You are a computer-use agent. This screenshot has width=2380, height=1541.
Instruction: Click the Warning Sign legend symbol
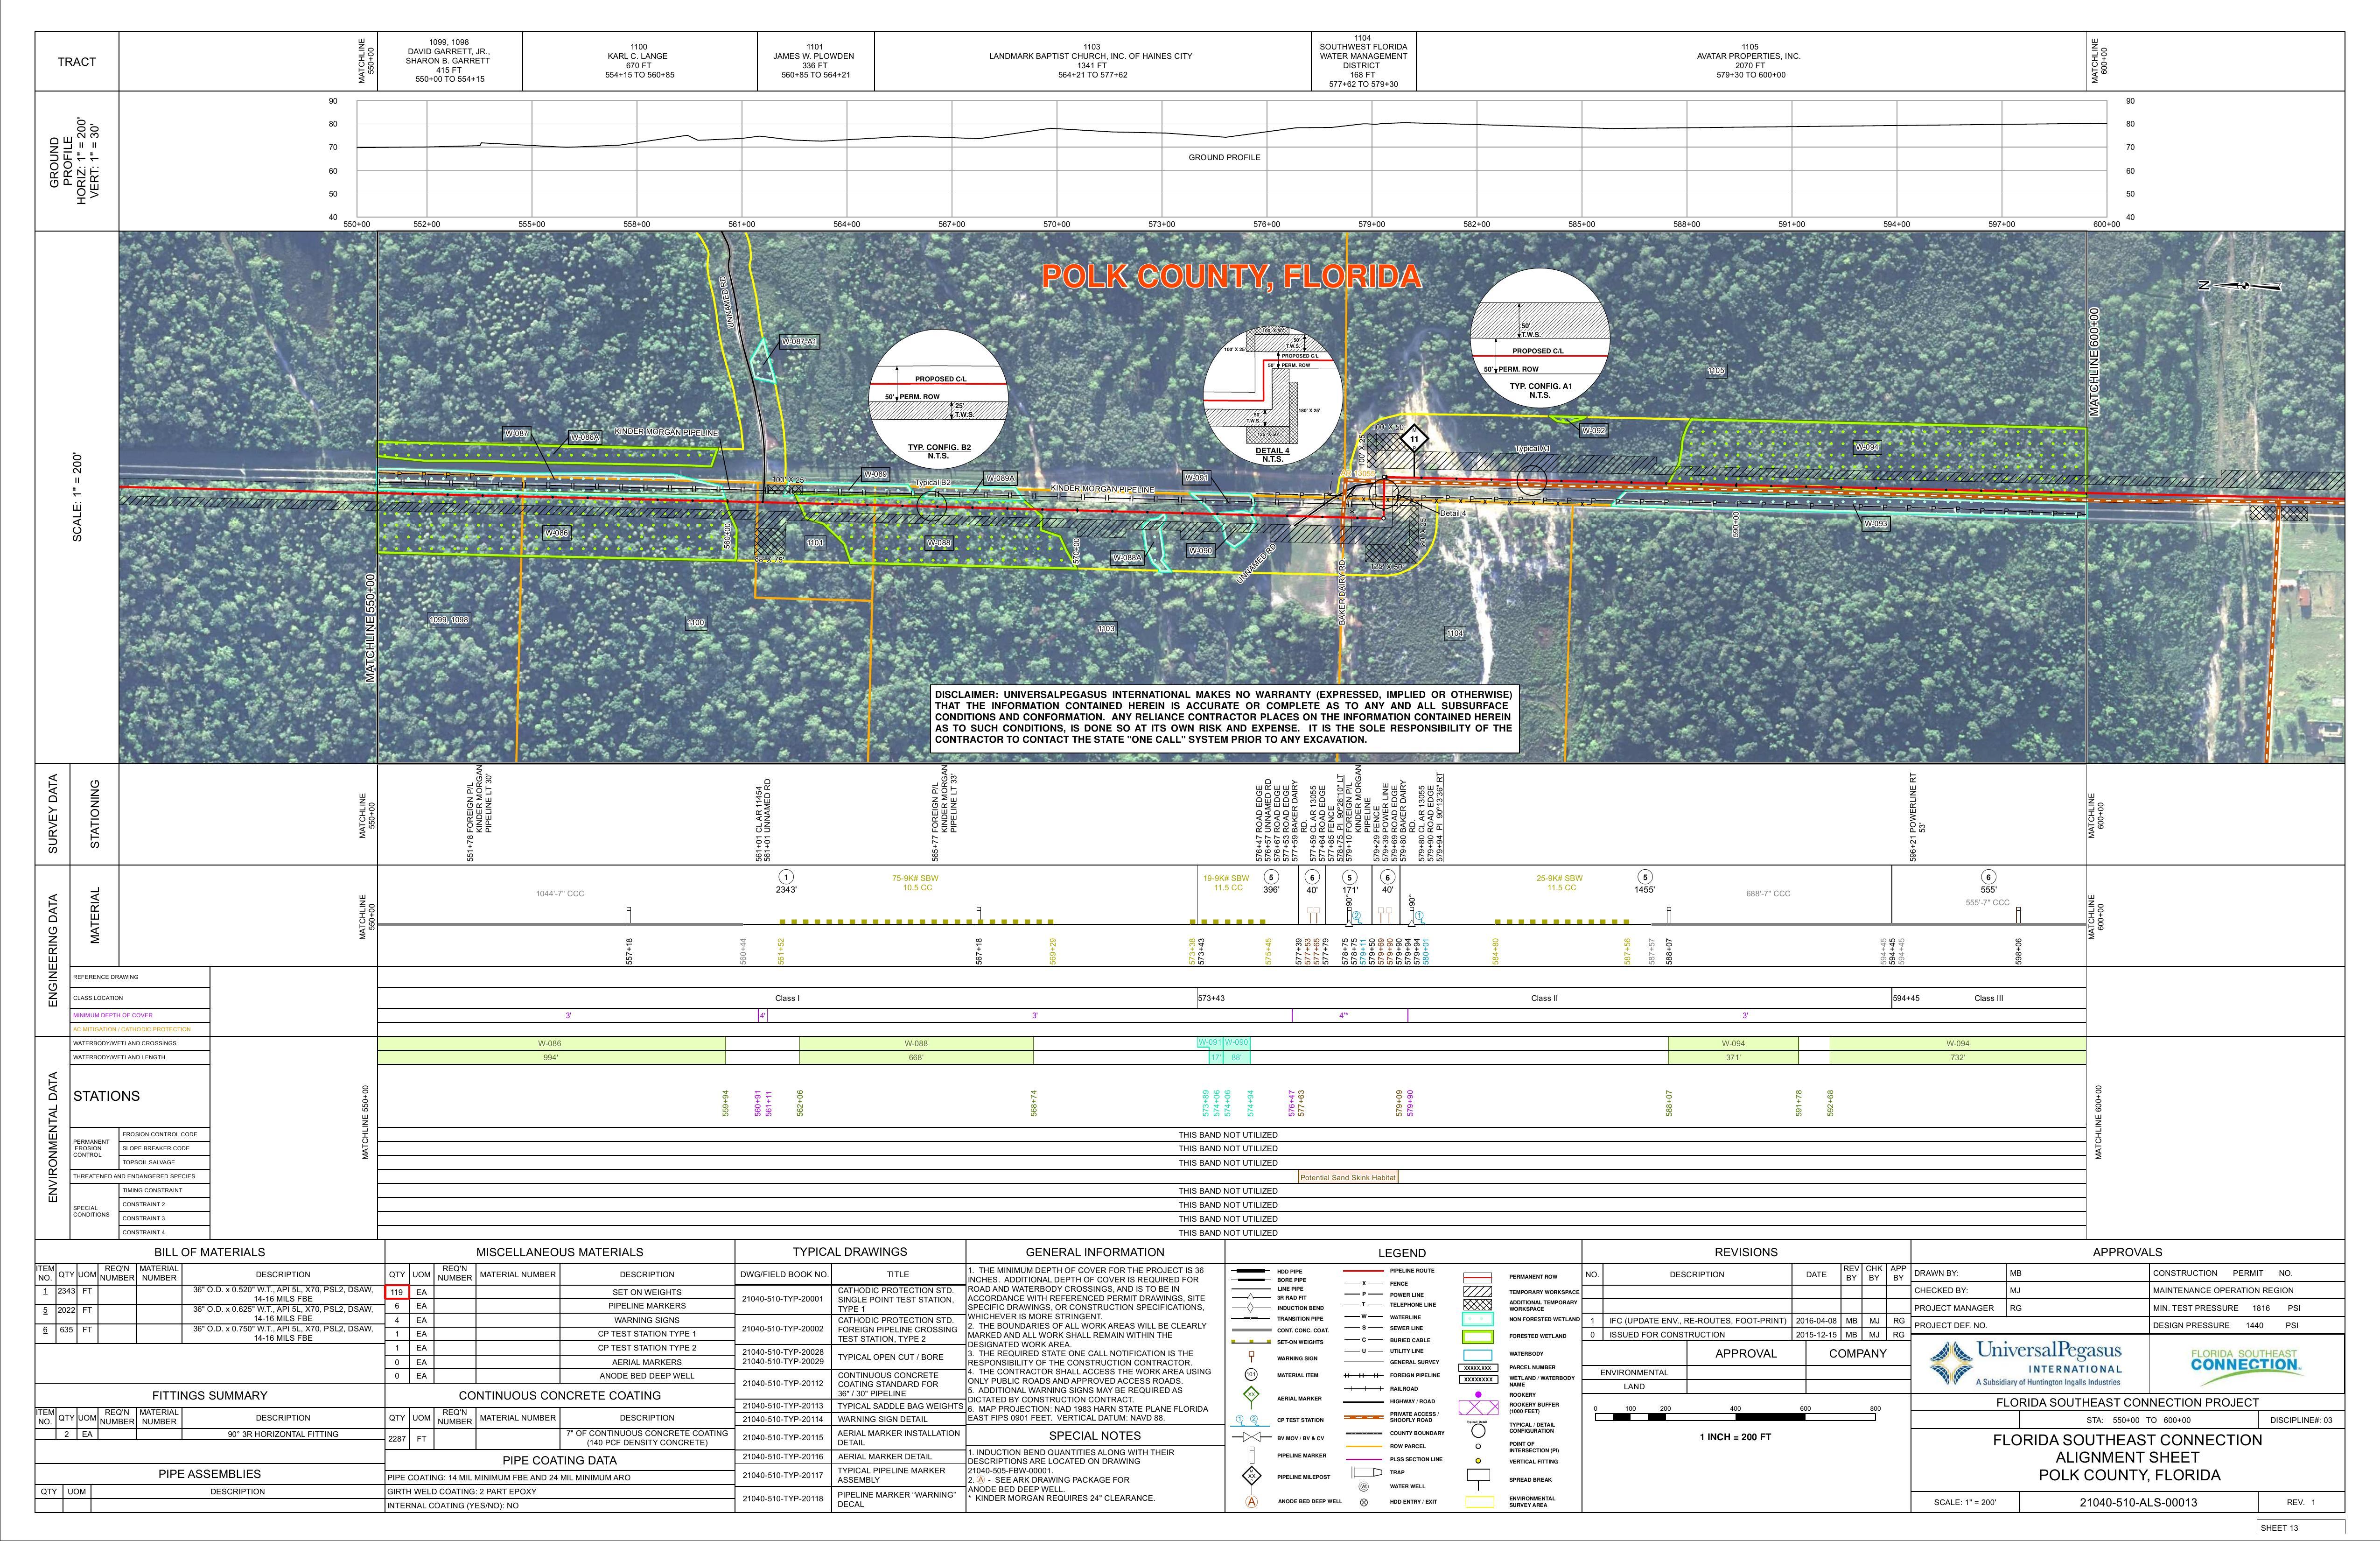1251,1358
